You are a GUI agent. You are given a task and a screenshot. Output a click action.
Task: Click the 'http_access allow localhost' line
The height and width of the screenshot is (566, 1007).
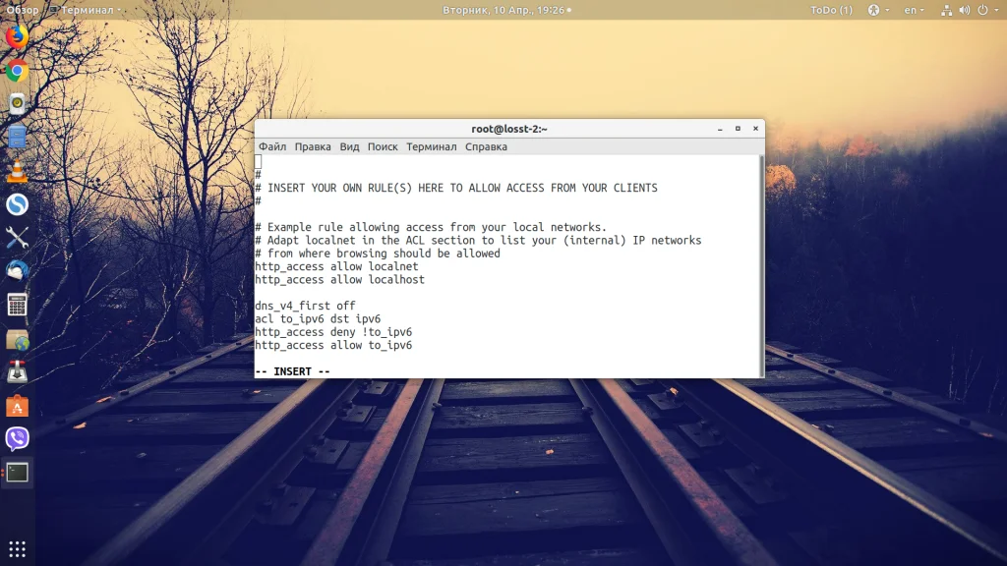pos(339,279)
